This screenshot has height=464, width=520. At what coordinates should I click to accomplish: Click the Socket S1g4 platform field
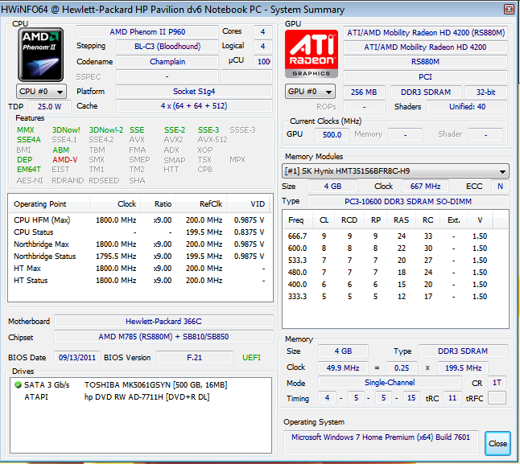click(194, 92)
